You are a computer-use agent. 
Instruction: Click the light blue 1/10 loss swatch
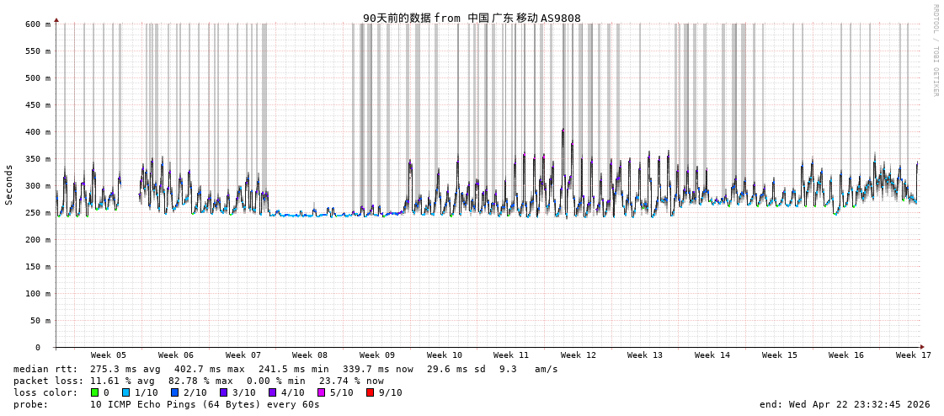pos(125,392)
